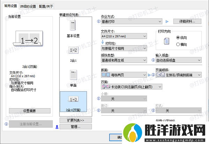Open the 页面顺序 dropdown
This screenshot has height=144, width=209.
[179, 75]
